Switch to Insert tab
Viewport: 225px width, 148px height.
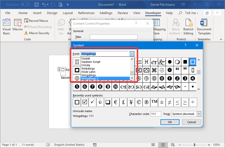tap(37, 13)
